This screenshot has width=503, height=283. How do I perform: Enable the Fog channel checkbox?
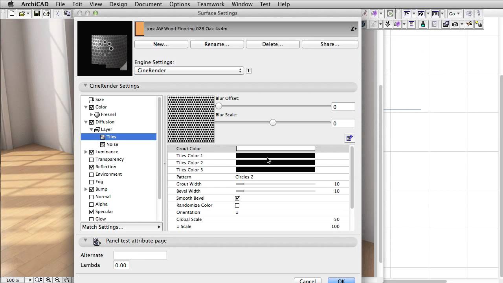pos(92,182)
